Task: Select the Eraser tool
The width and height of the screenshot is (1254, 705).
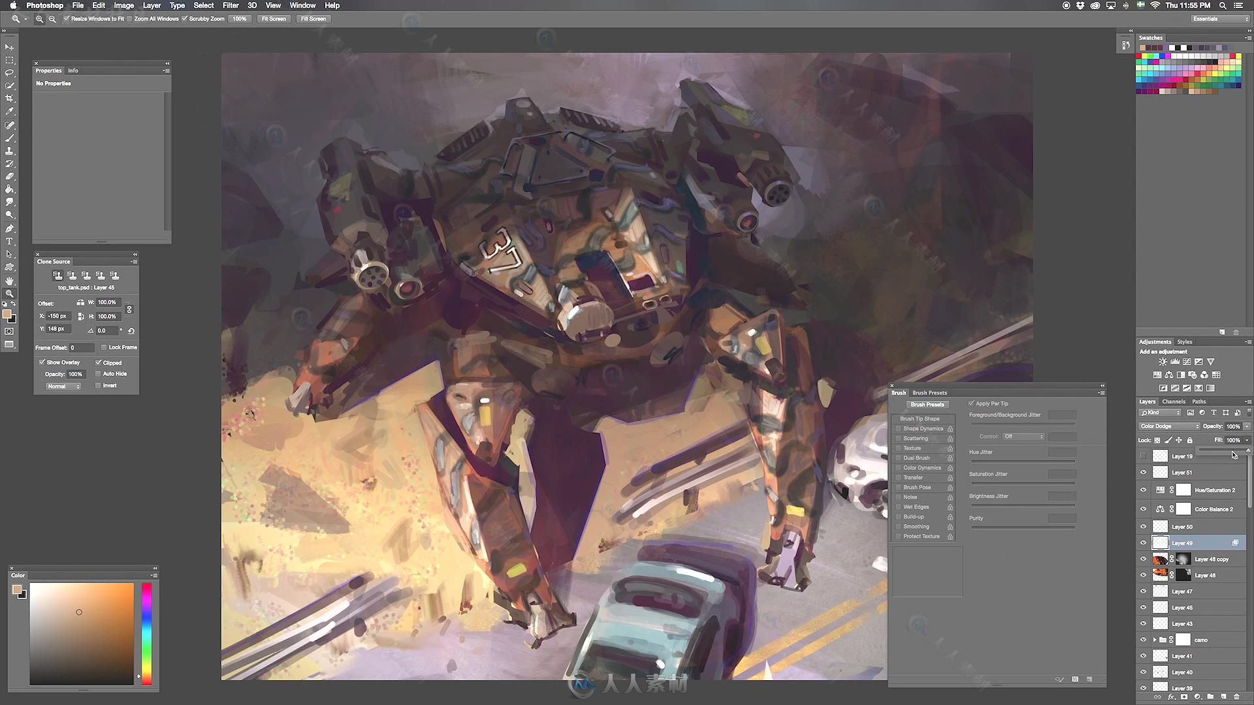Action: coord(9,176)
